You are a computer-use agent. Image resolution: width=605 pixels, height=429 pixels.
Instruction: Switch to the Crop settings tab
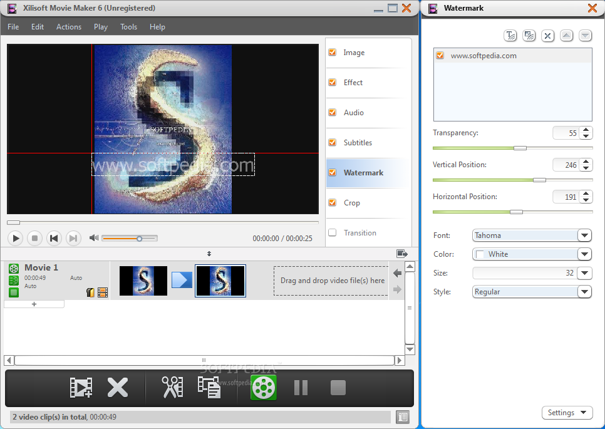351,203
